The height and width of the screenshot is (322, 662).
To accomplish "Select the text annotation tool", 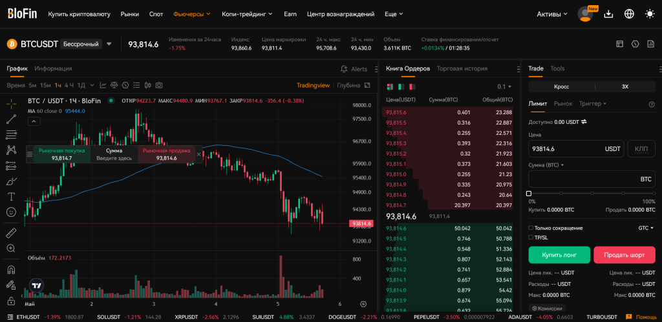I will [x=12, y=197].
